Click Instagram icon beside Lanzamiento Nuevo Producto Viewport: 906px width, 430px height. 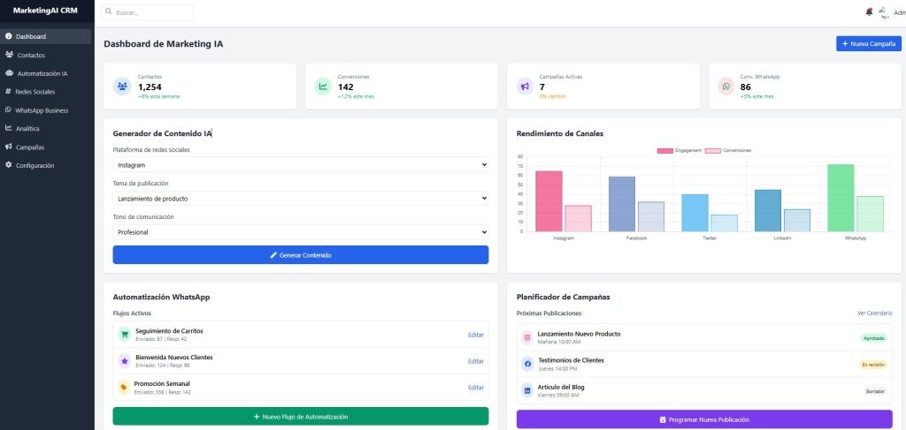[527, 337]
